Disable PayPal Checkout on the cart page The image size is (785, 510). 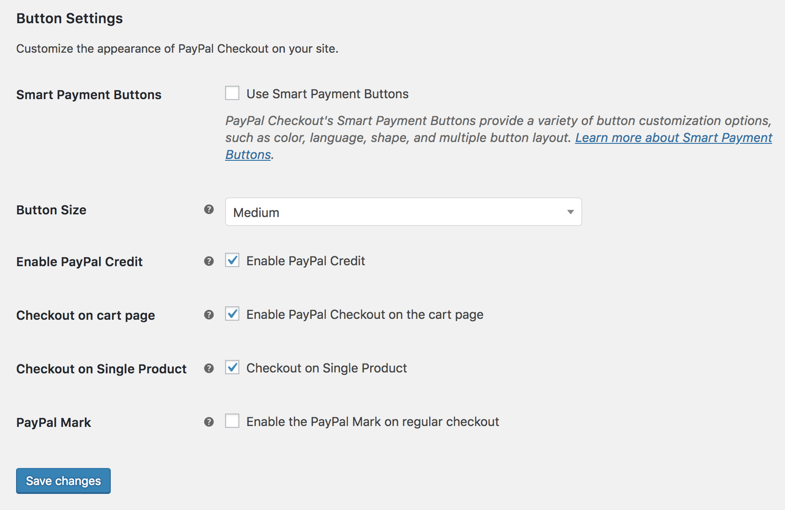click(x=232, y=314)
